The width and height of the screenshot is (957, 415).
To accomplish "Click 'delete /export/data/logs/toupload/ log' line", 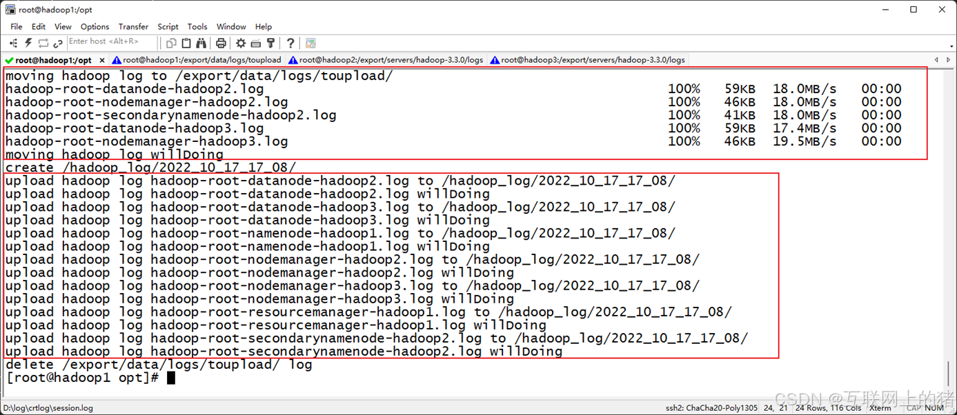I will 159,365.
